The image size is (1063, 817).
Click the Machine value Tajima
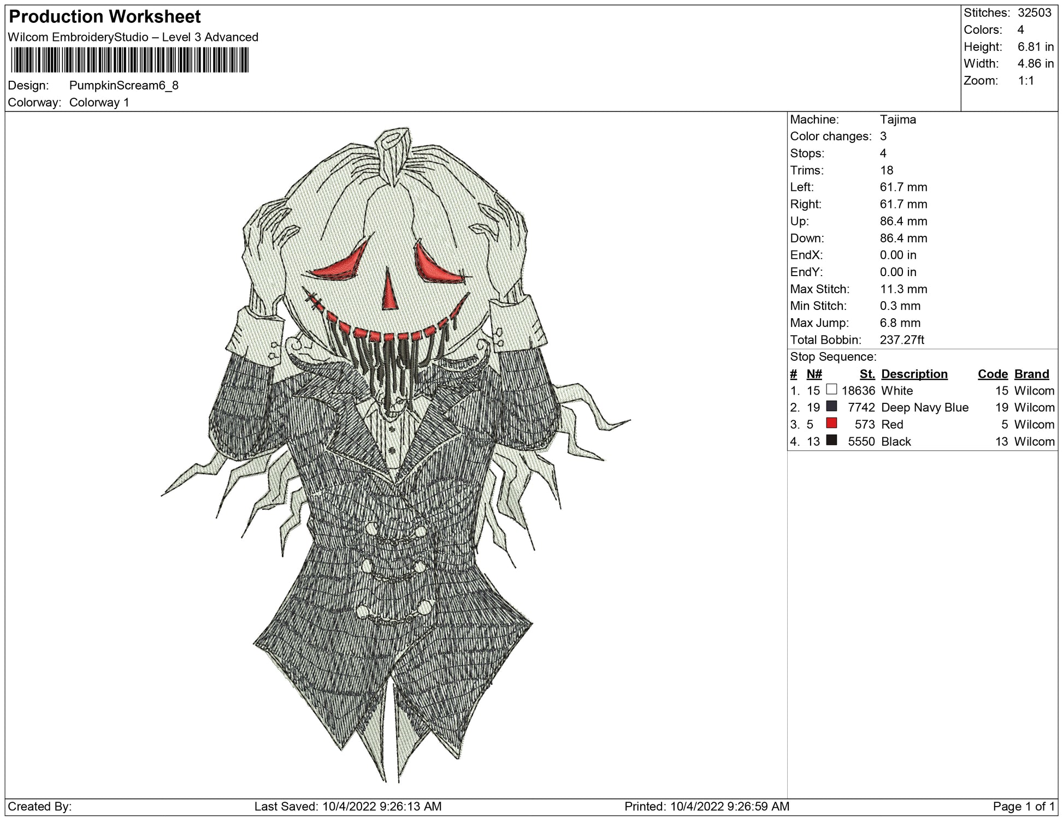pyautogui.click(x=897, y=120)
